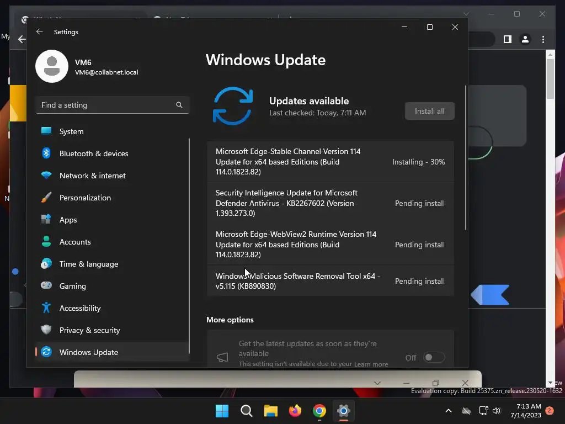
Task: Click the Find a setting search box
Action: (113, 105)
